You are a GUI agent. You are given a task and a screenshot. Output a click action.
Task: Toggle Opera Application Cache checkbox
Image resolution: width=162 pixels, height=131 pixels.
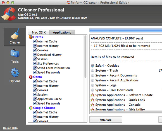pos(35,99)
